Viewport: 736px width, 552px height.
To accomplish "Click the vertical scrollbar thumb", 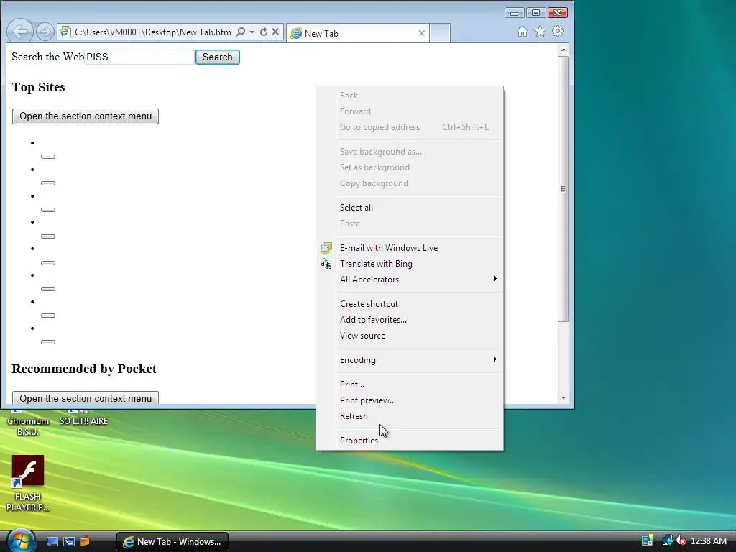I will pos(563,189).
